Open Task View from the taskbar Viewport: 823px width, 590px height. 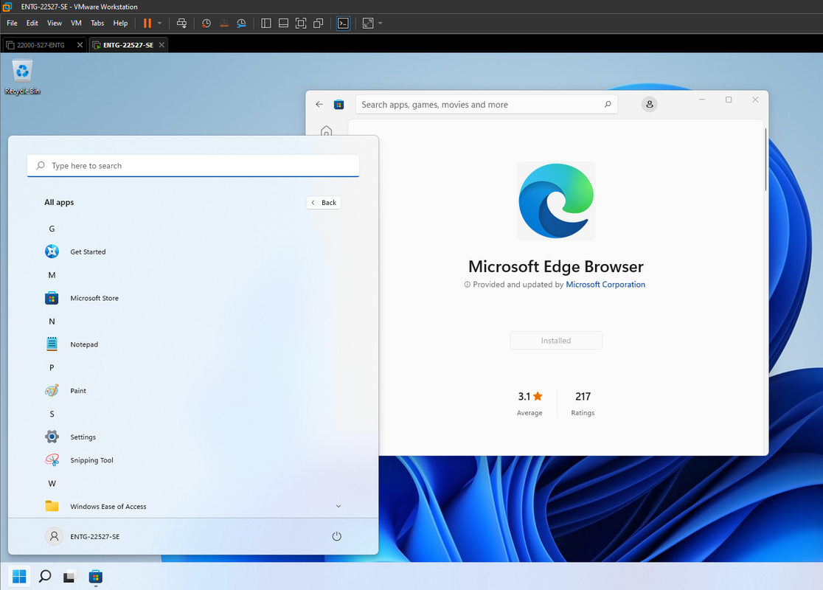[70, 576]
